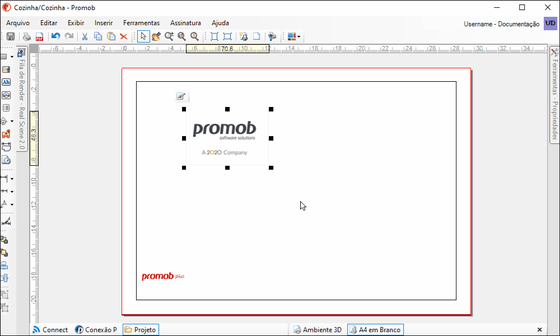This screenshot has height=336, width=560.
Task: Expand the house symbol tool dropdown
Action: 12,122
